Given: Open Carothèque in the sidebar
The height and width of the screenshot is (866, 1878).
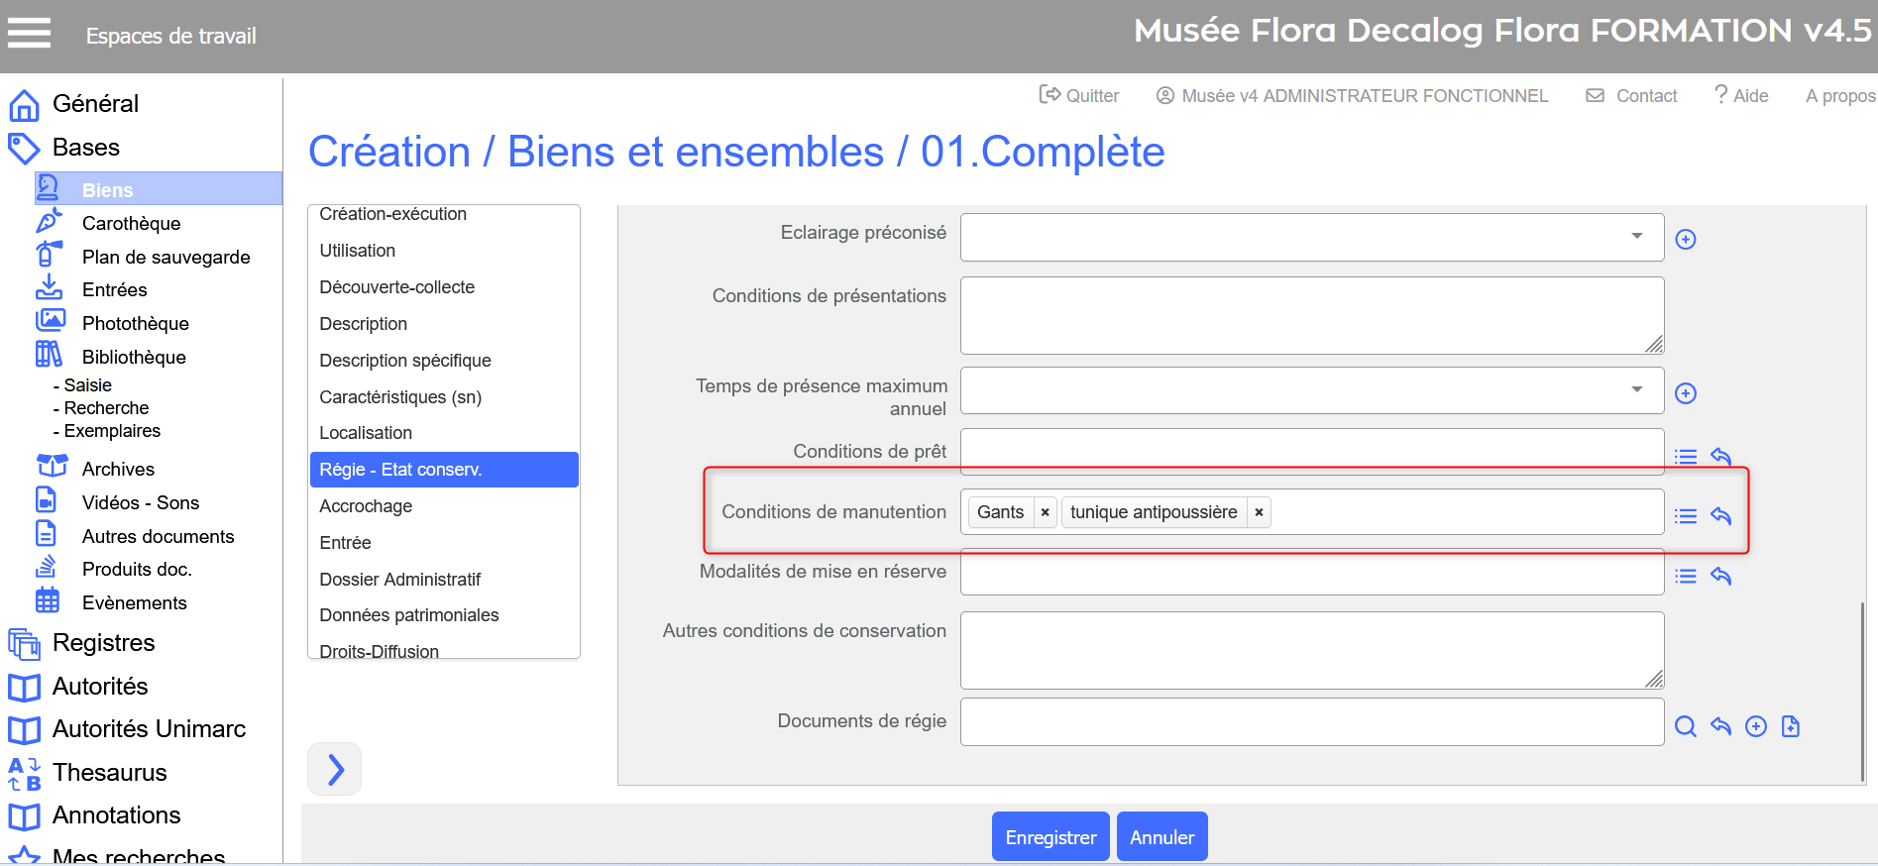Looking at the screenshot, I should click(131, 224).
